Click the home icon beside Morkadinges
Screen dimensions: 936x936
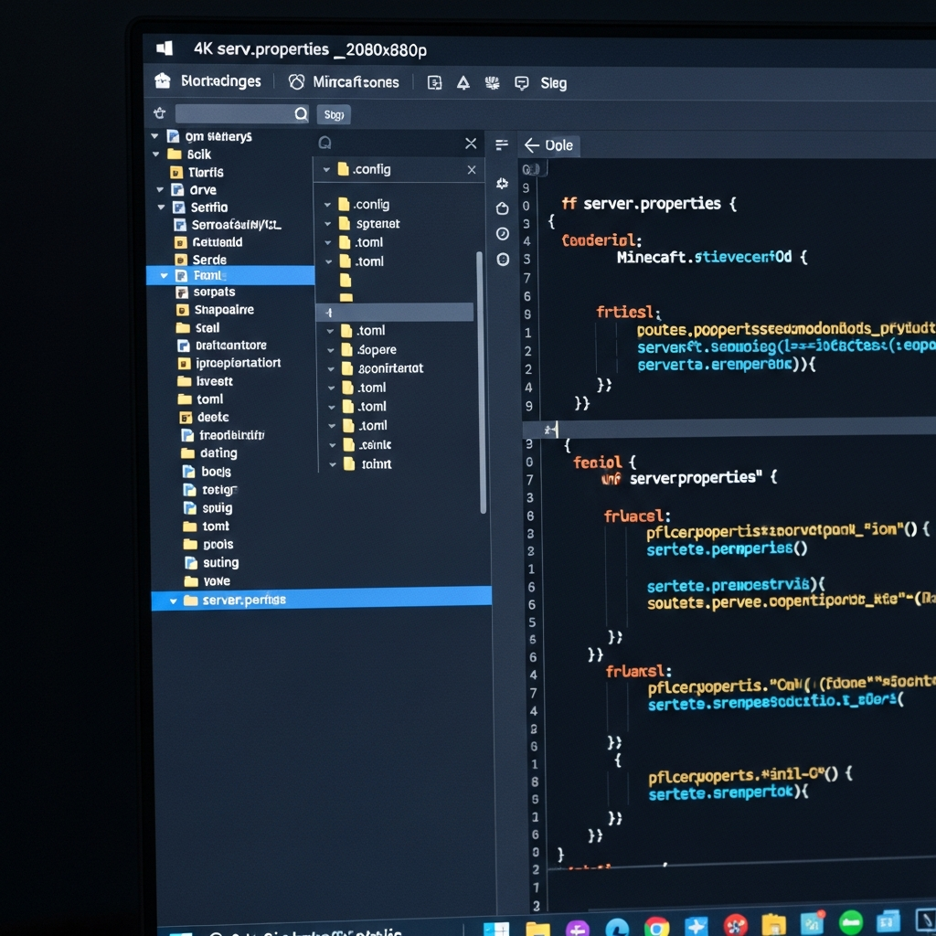(x=163, y=80)
